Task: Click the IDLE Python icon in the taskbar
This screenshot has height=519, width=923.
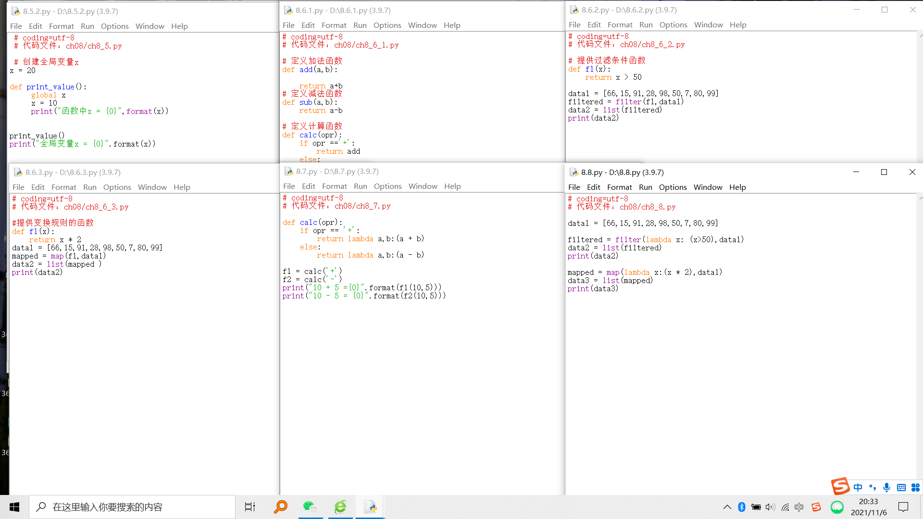Action: [370, 507]
